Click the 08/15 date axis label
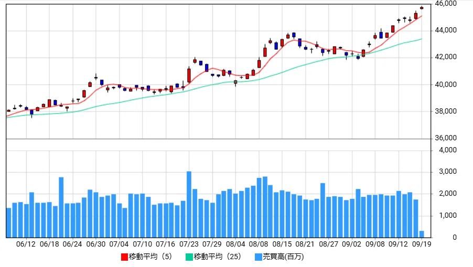473x267 pixels. click(282, 244)
